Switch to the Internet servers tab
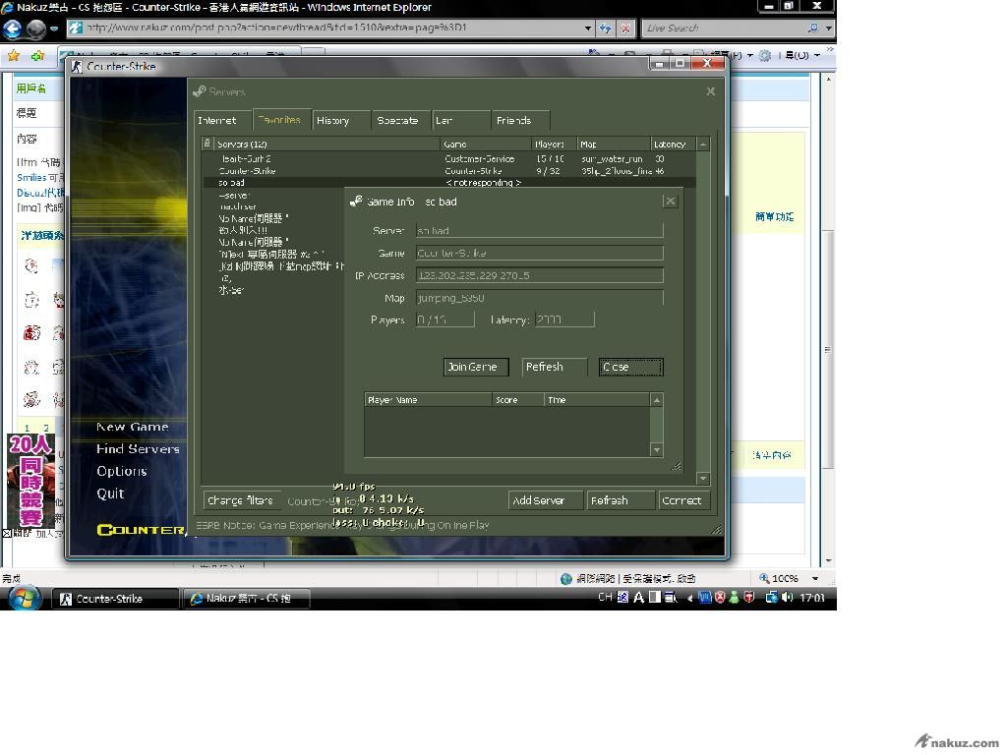This screenshot has width=1007, height=755. (x=217, y=120)
